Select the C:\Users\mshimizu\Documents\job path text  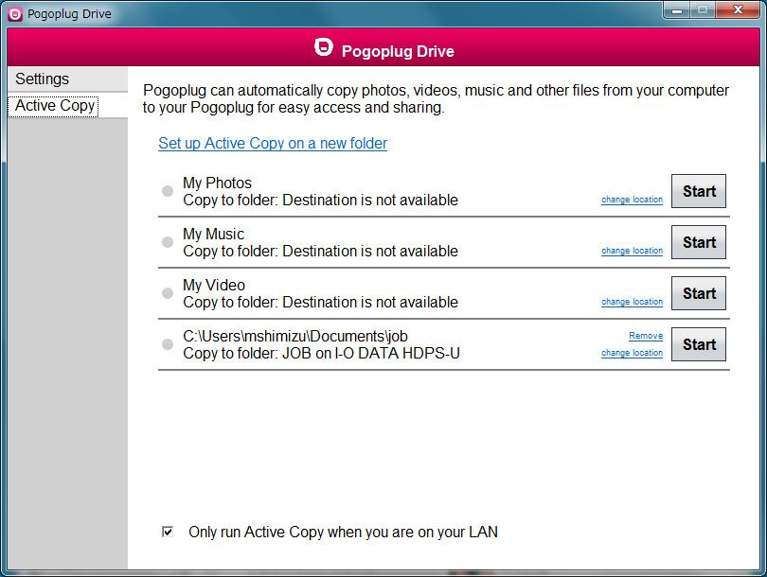pos(294,336)
